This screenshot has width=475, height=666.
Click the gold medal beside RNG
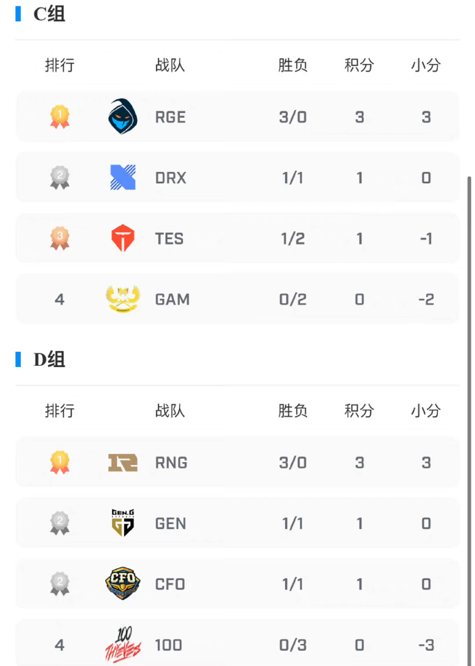pyautogui.click(x=59, y=463)
